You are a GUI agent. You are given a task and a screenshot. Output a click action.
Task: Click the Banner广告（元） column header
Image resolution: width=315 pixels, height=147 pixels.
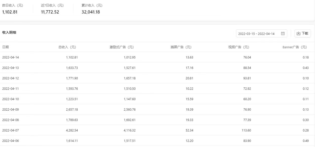[295, 47]
